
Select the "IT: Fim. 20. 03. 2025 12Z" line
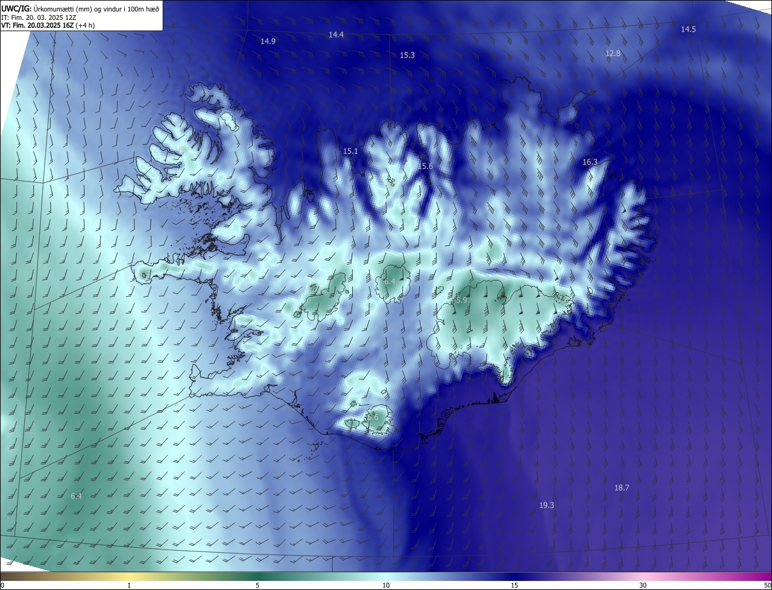point(40,17)
